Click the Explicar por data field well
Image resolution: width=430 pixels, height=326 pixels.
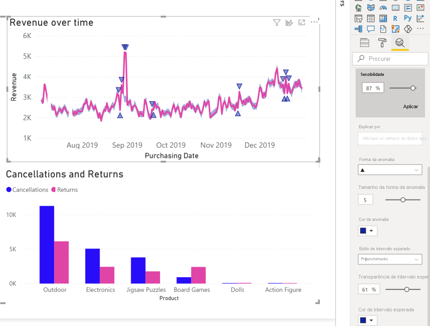coord(390,138)
